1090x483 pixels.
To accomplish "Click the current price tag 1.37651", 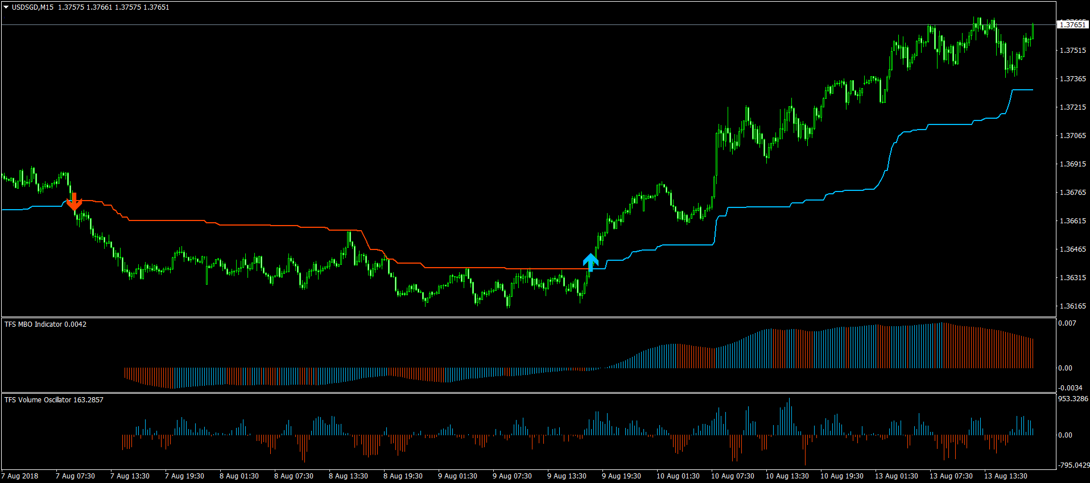I will pyautogui.click(x=1072, y=24).
